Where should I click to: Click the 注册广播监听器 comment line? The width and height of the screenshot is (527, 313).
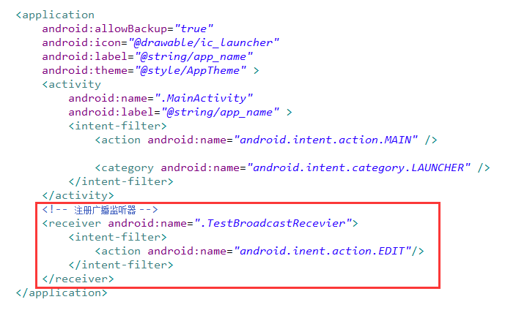pyautogui.click(x=100, y=210)
